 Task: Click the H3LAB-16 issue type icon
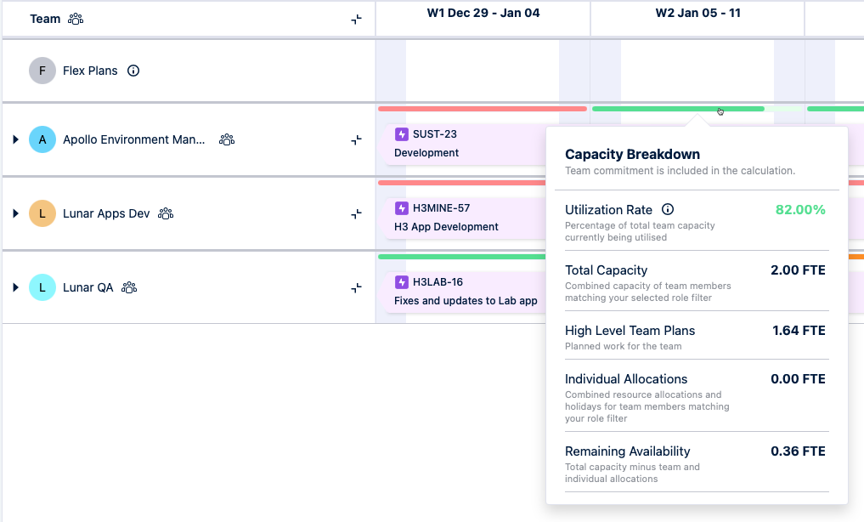tap(400, 281)
